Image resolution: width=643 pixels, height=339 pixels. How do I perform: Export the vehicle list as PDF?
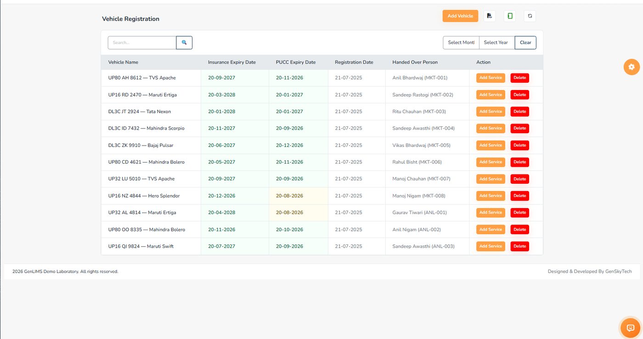pos(490,16)
